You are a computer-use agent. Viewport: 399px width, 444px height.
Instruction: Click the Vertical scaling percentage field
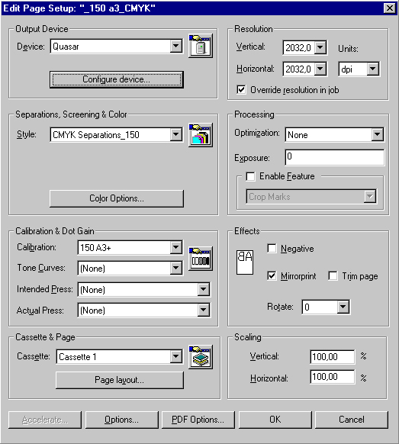pos(333,356)
